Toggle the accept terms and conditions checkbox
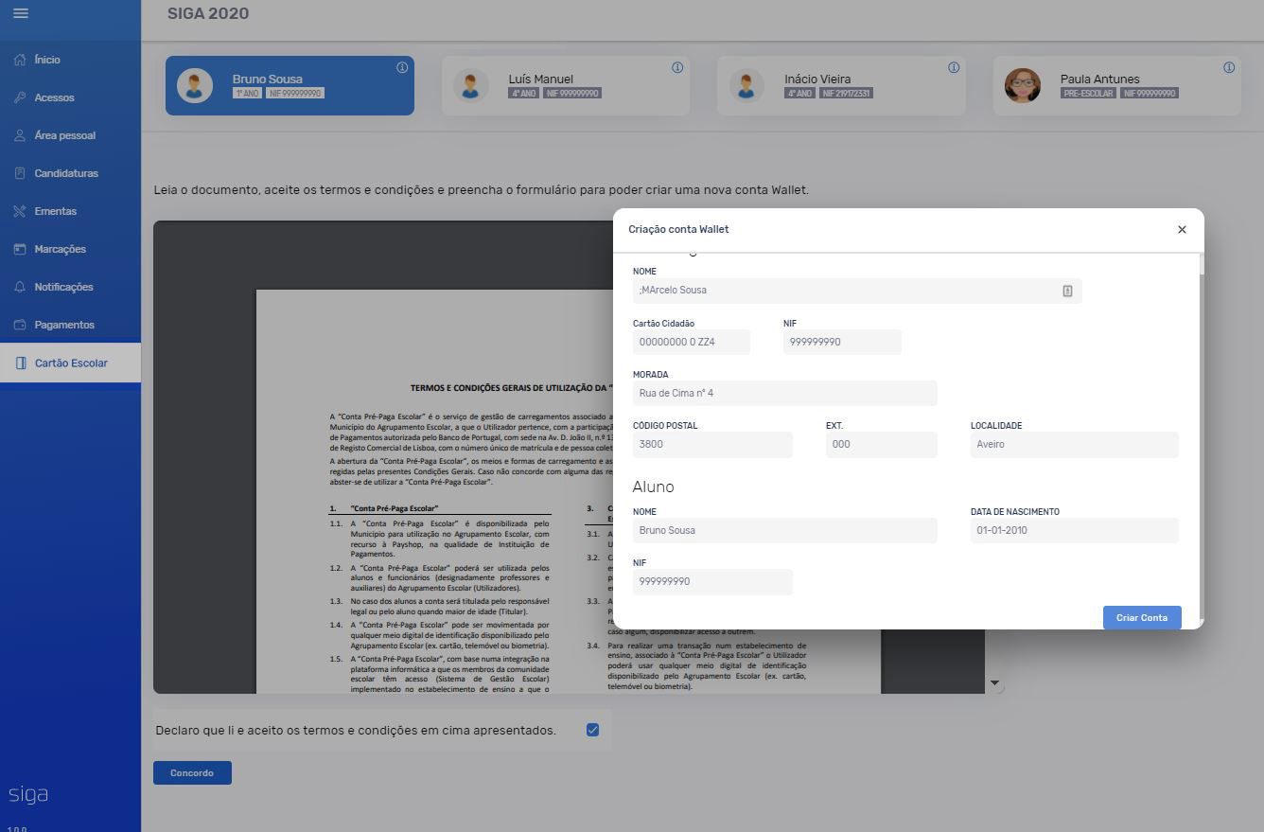 pyautogui.click(x=592, y=730)
